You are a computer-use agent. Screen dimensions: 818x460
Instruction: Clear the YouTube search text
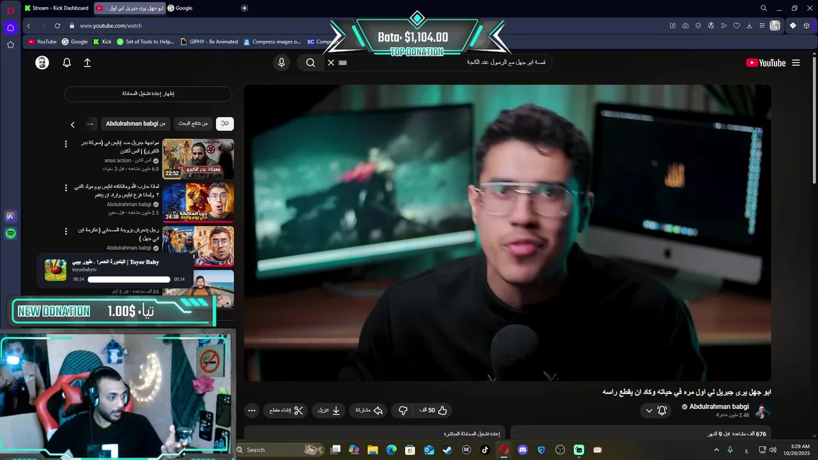tap(331, 63)
